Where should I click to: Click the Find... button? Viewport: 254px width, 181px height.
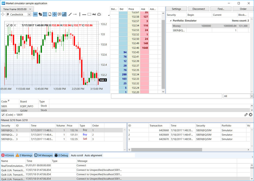point(221,9)
